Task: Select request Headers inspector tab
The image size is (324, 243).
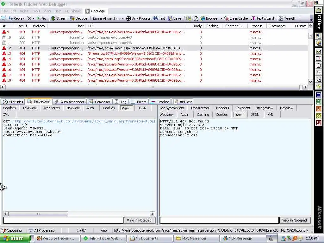Action: [x=9, y=108]
